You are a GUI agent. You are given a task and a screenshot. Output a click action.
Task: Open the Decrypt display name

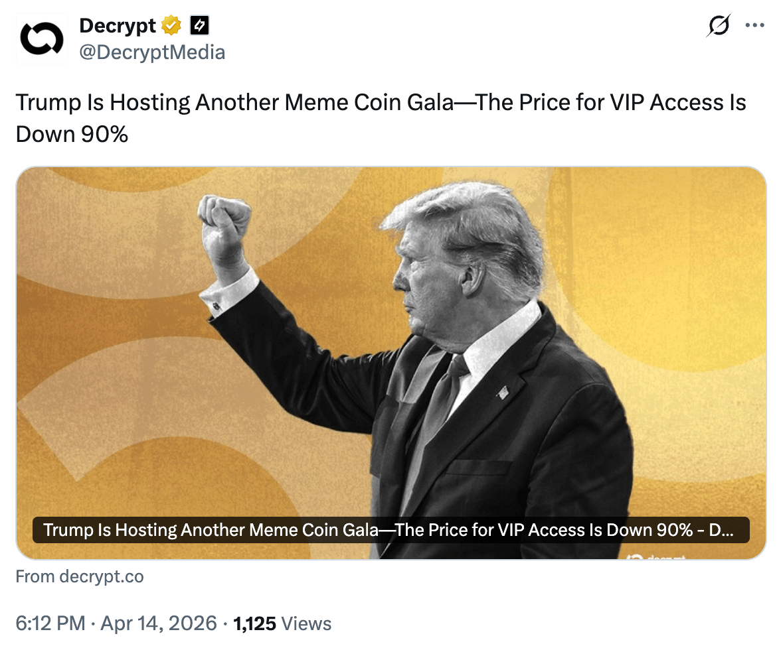[117, 27]
